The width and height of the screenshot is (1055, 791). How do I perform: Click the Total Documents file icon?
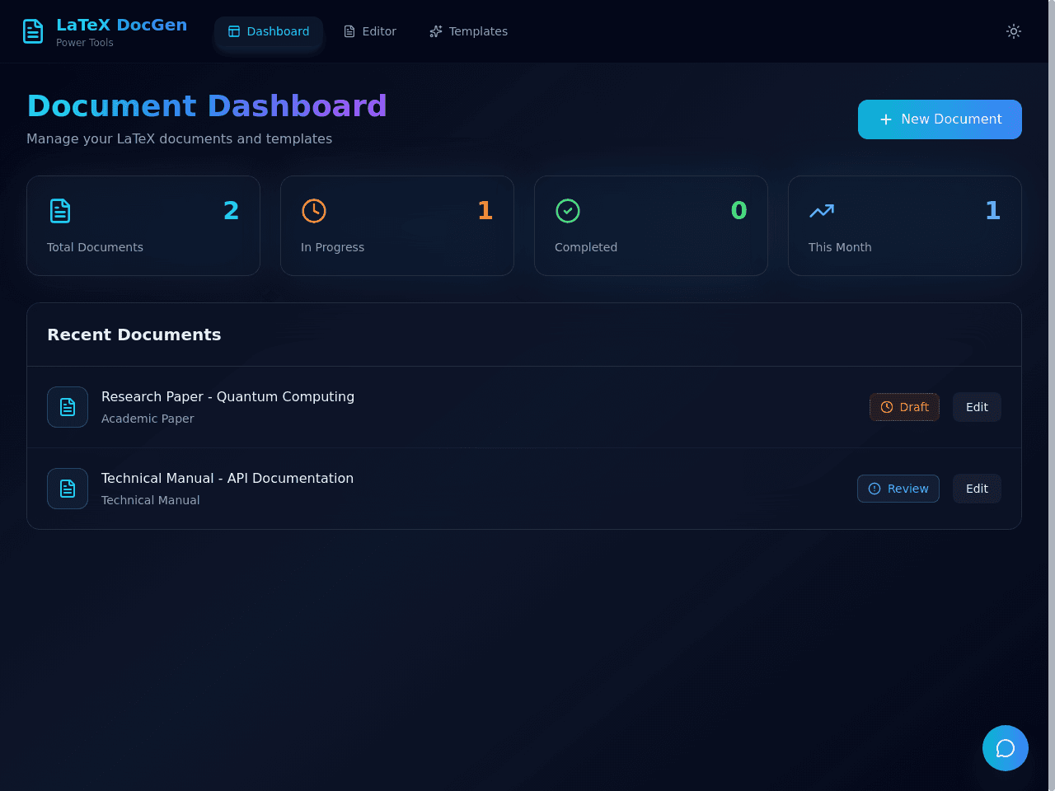click(60, 211)
